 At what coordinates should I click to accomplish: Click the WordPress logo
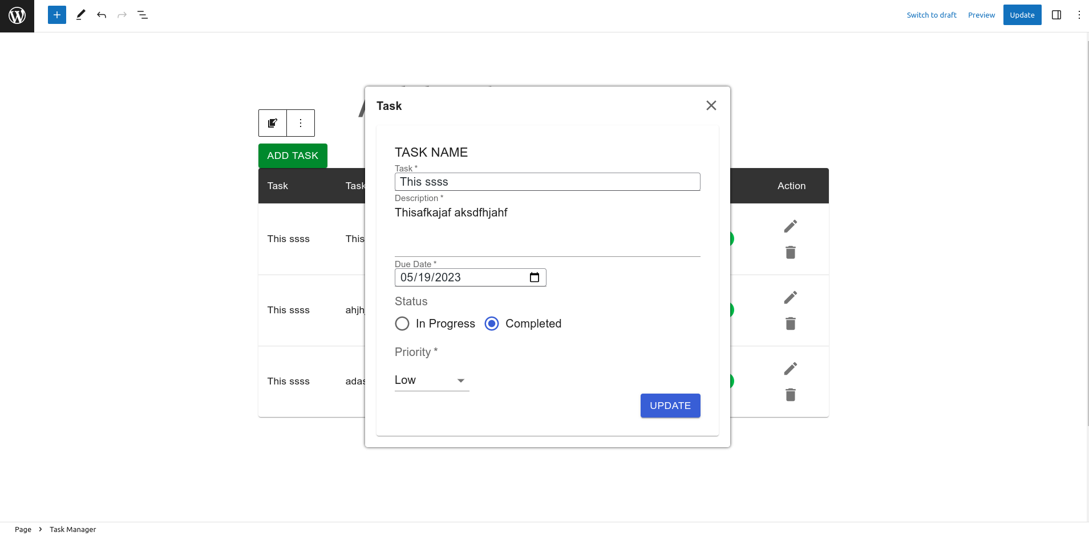coord(17,15)
